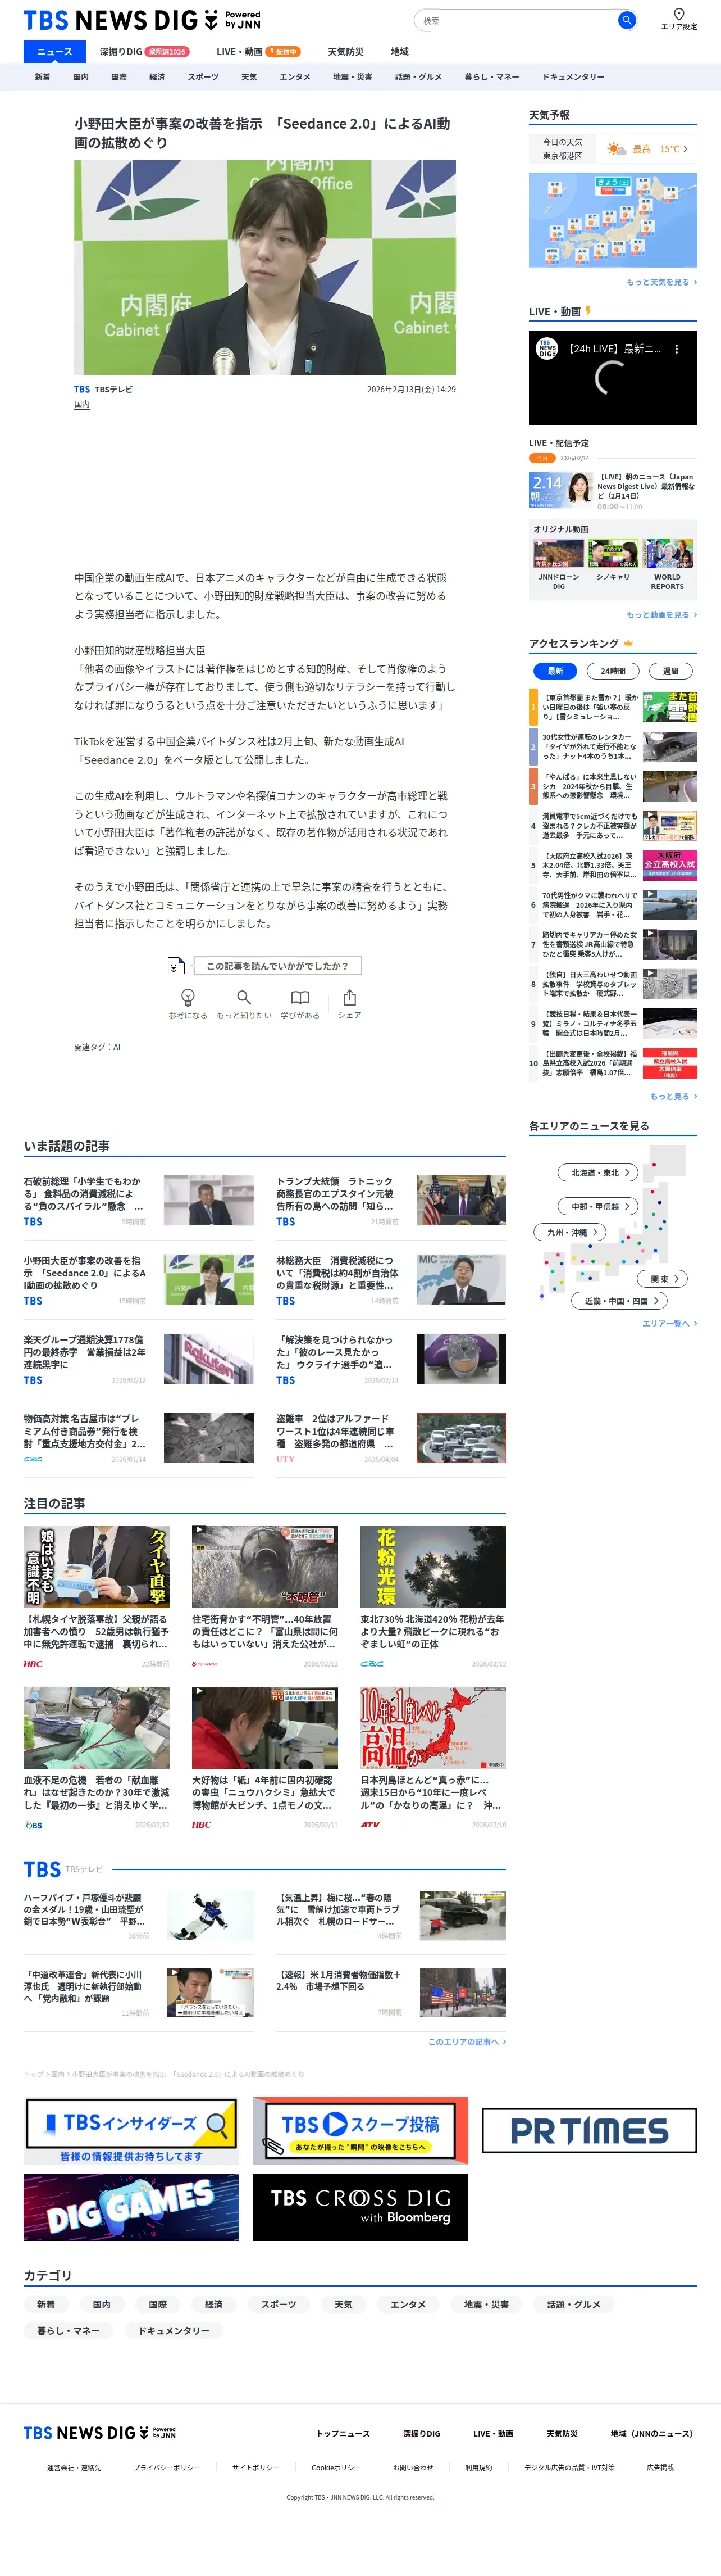Image resolution: width=721 pixels, height=2576 pixels.
Task: Expand 今日の天気 東京都港区 forecast arrow
Action: pyautogui.click(x=685, y=149)
